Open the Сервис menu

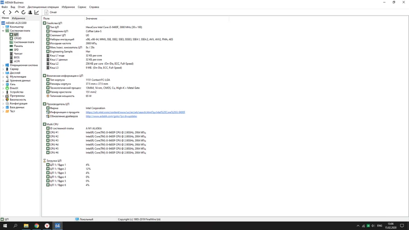pyautogui.click(x=82, y=7)
